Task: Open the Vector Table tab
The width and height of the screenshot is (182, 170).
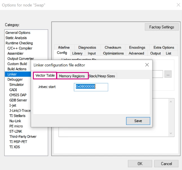Action: pyautogui.click(x=45, y=75)
